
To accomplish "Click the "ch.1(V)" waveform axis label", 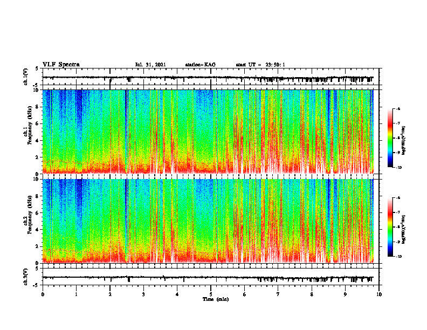I will tap(26, 77).
